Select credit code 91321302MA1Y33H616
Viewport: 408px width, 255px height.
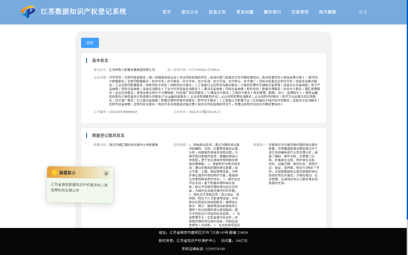click(204, 70)
